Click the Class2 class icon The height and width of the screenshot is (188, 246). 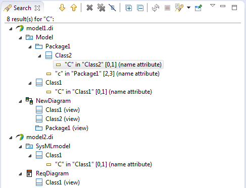[x=48, y=55]
